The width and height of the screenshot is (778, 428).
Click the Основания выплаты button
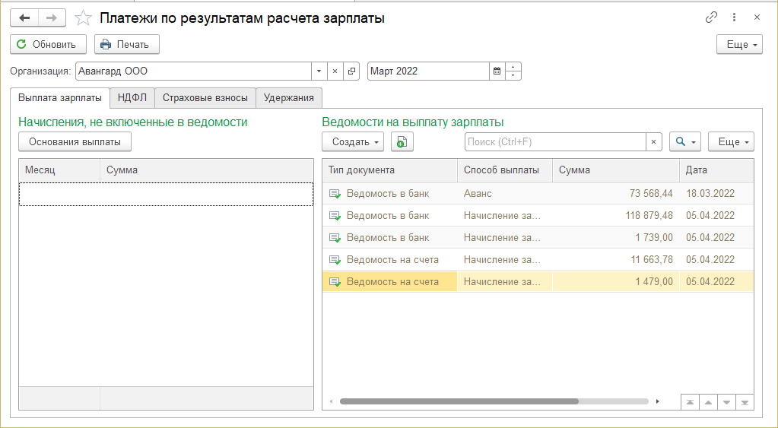(75, 141)
